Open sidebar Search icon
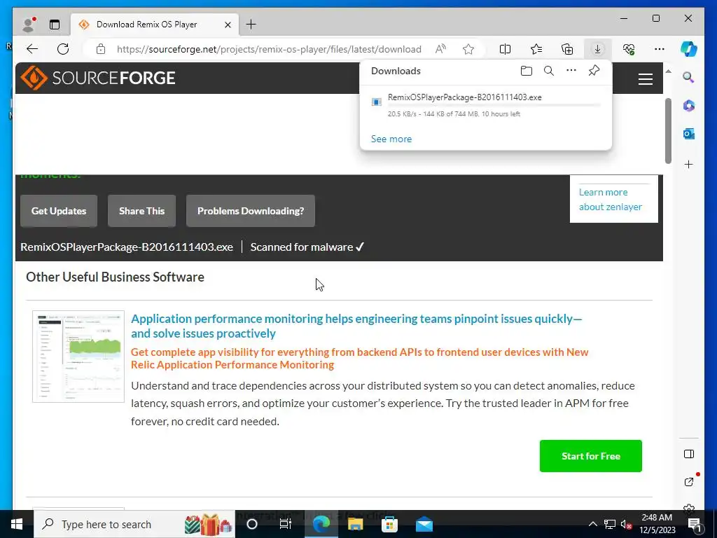Image resolution: width=717 pixels, height=538 pixels. 689,77
